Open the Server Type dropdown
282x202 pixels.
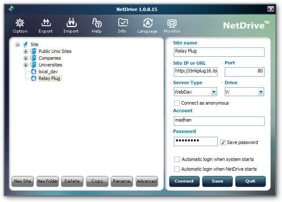[x=214, y=92]
